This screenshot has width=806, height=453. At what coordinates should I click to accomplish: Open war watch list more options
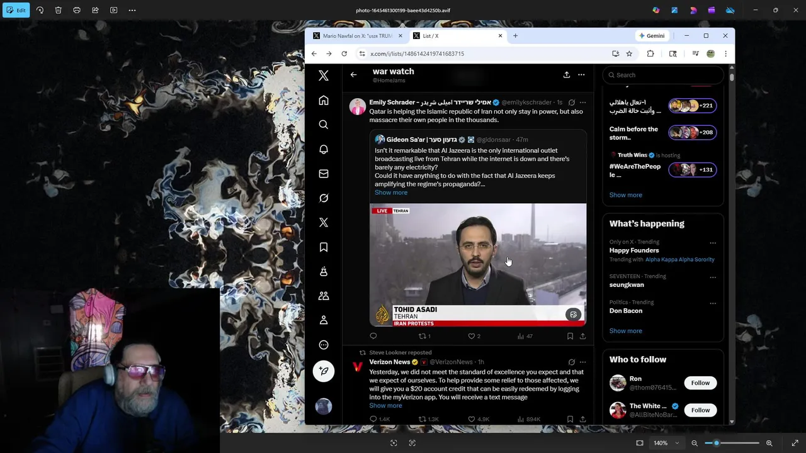pyautogui.click(x=581, y=75)
